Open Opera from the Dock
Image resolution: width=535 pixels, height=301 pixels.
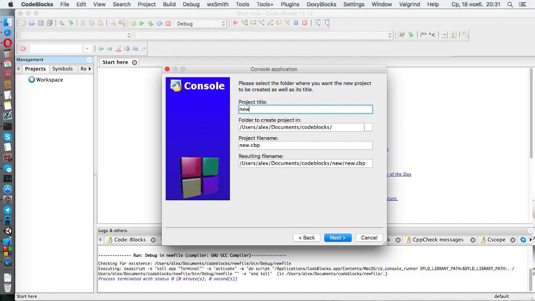click(x=8, y=43)
